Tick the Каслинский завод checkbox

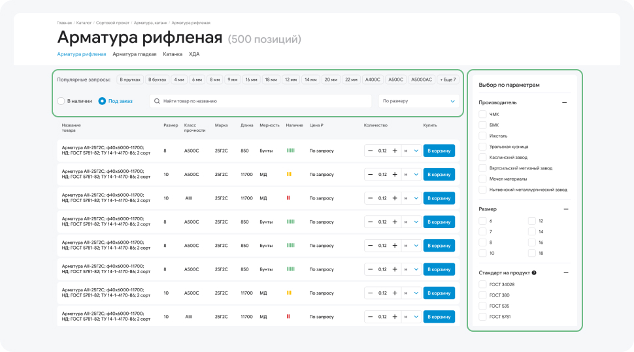pyautogui.click(x=482, y=157)
